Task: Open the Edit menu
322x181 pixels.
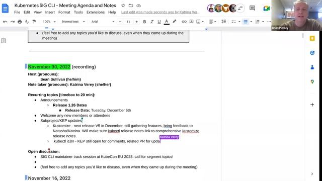Action: [x=27, y=12]
